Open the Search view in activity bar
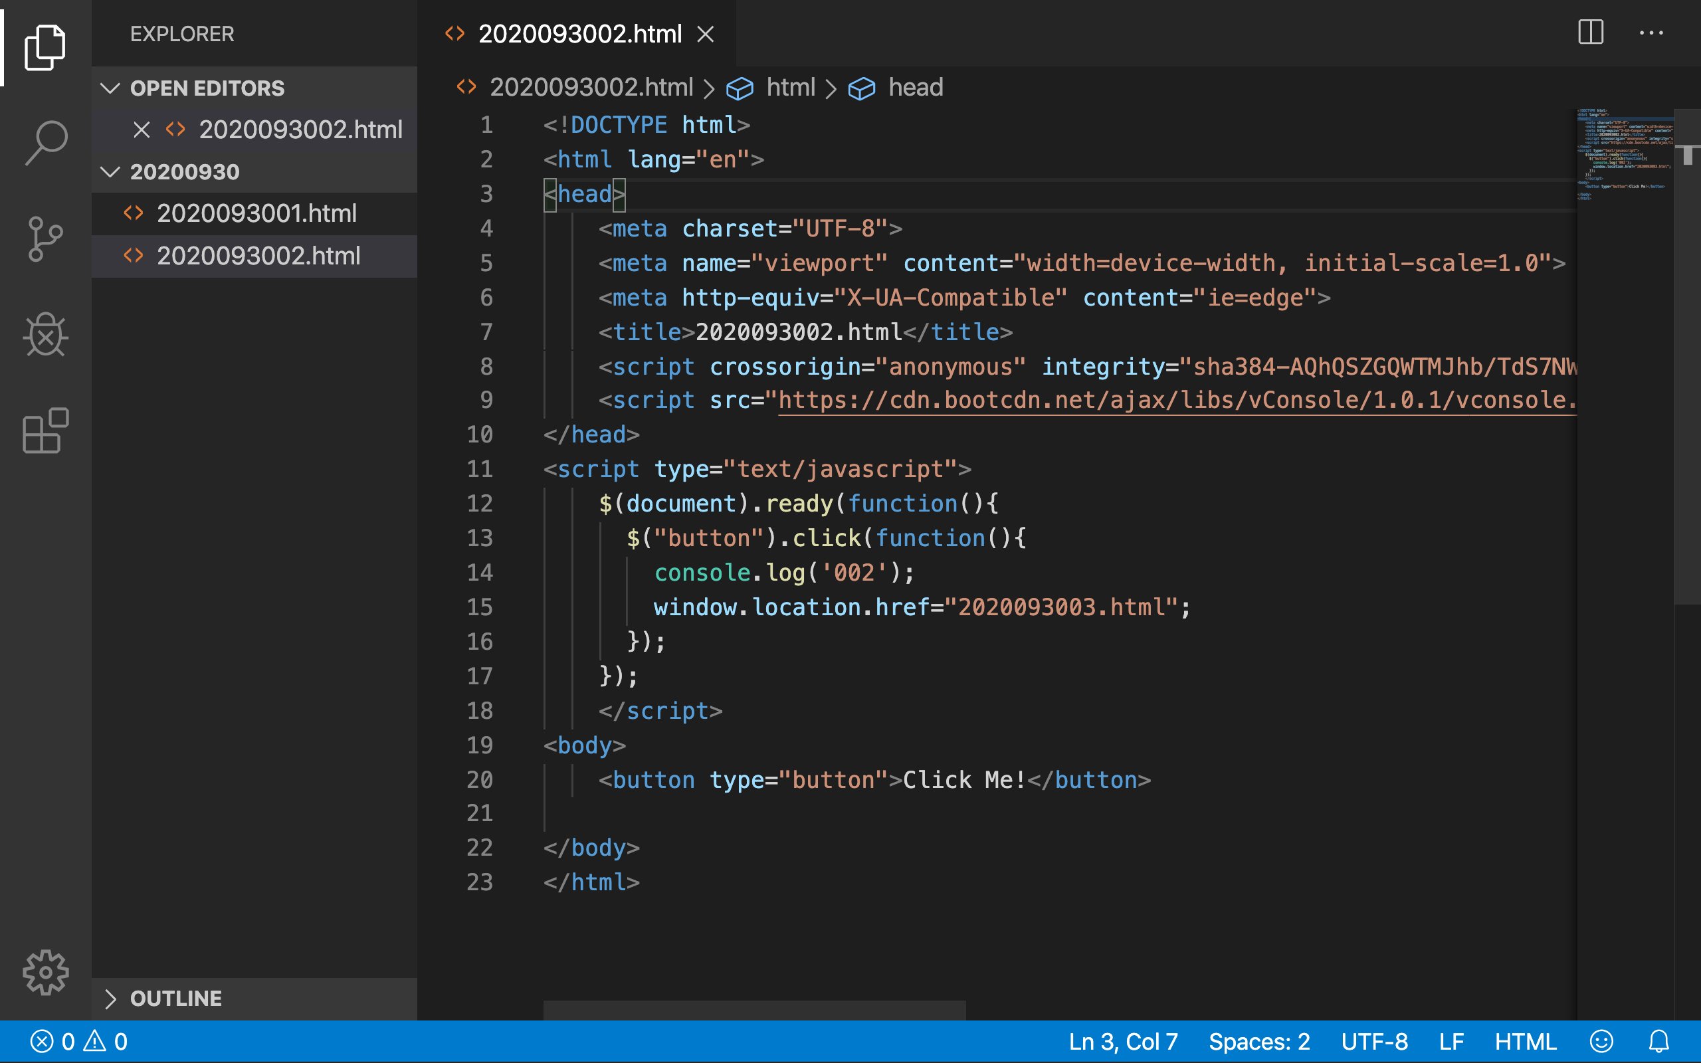 pyautogui.click(x=46, y=143)
